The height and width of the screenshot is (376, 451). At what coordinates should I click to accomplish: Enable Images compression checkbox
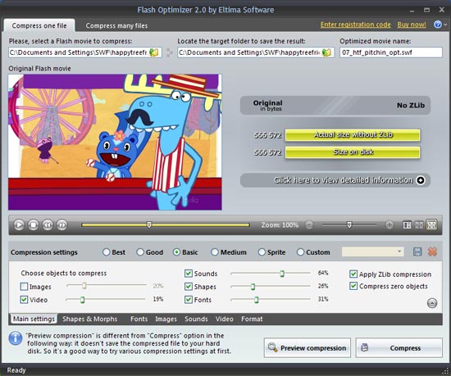point(24,287)
